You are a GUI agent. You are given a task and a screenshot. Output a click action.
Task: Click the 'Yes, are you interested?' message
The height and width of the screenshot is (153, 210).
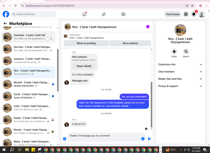click(x=134, y=97)
